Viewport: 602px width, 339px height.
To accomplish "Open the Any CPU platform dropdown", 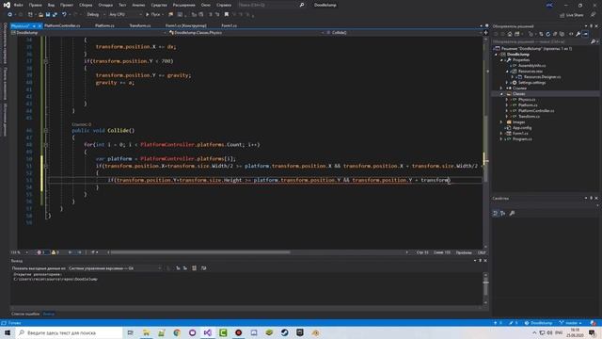I will click(x=125, y=15).
